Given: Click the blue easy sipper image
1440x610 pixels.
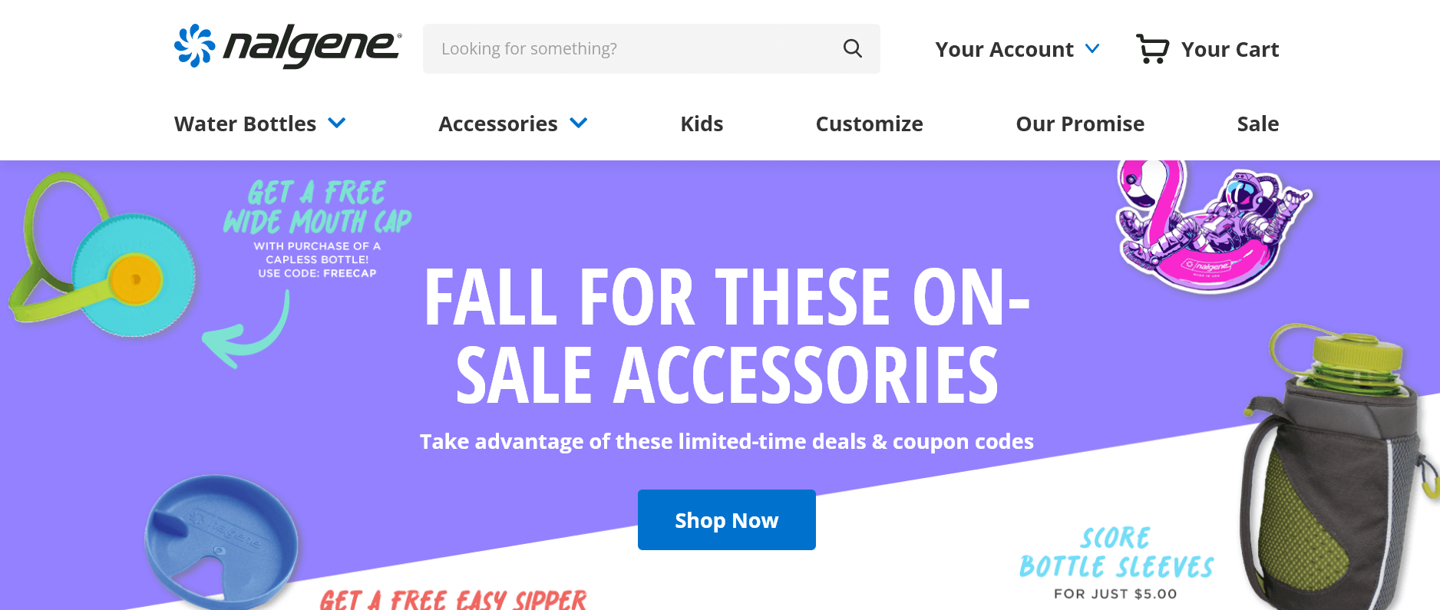Looking at the screenshot, I should click(221, 542).
